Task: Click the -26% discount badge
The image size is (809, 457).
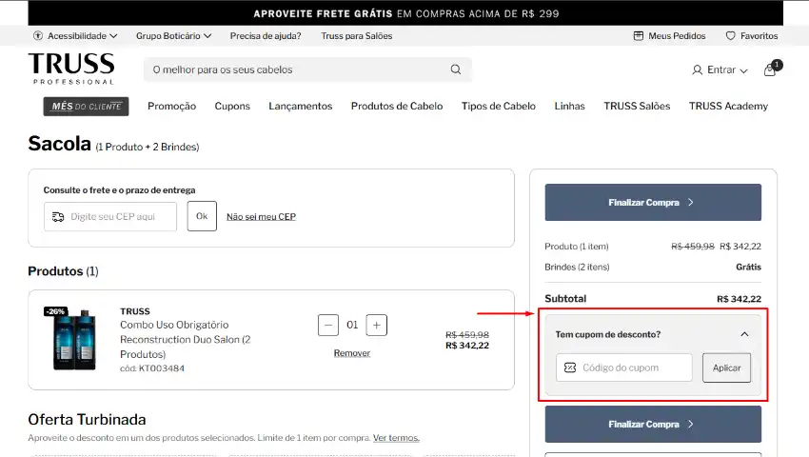Action: coord(55,311)
